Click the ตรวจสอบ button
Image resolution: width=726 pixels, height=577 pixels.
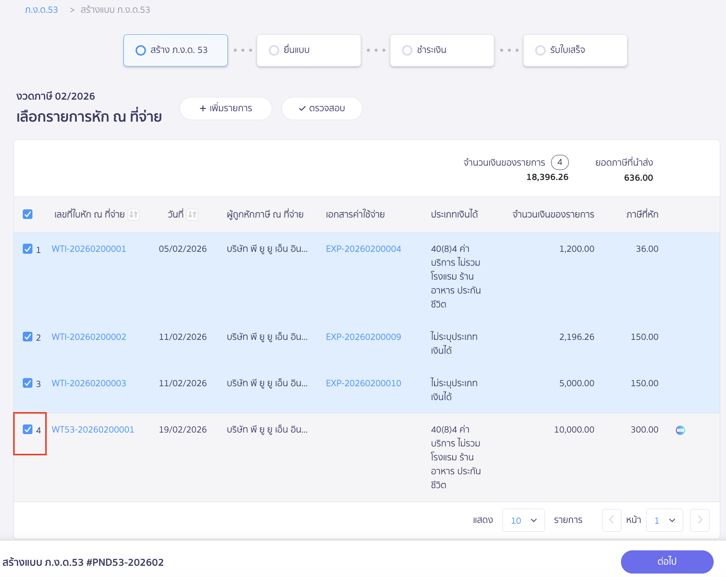[x=322, y=109]
